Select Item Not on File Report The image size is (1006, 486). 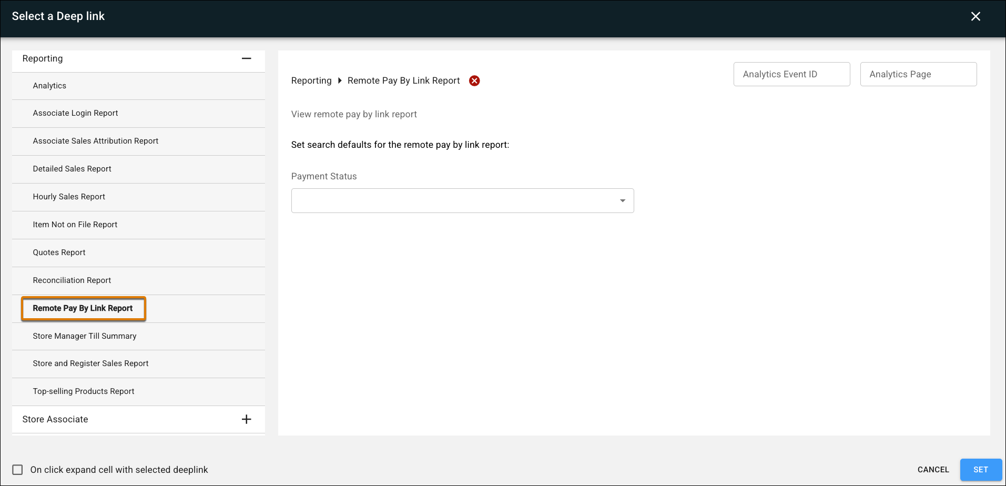click(138, 225)
